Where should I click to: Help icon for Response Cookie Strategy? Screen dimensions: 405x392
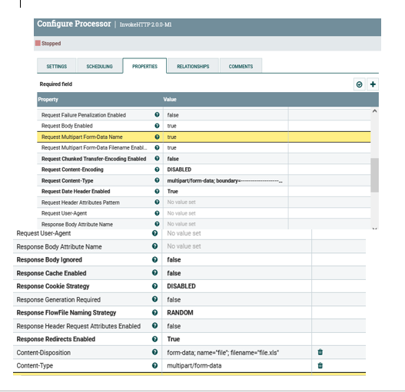click(x=154, y=285)
